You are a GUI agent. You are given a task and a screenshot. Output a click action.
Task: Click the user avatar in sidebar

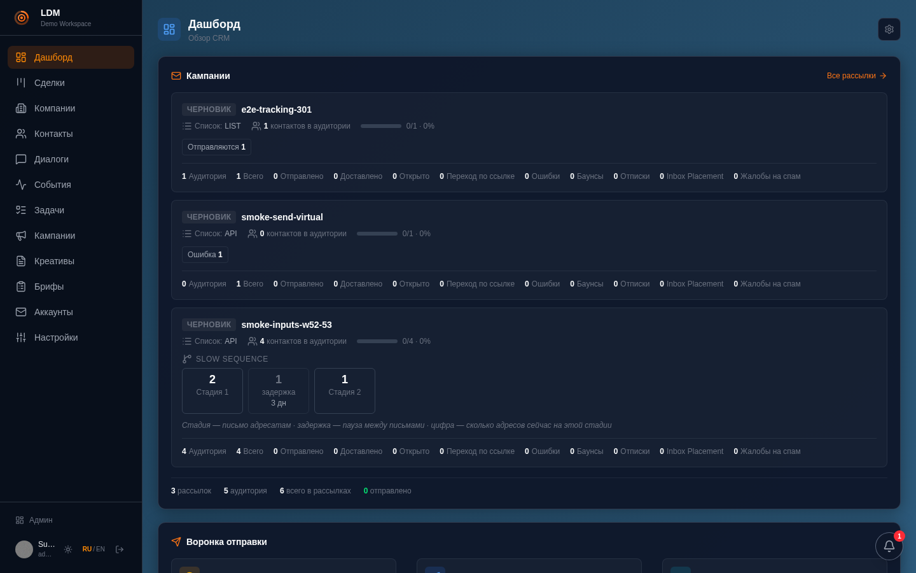(24, 549)
